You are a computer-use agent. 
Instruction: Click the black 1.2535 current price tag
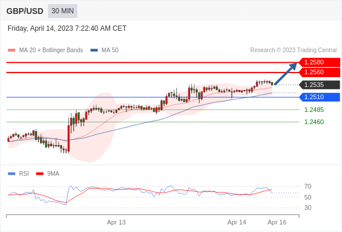[x=319, y=85]
